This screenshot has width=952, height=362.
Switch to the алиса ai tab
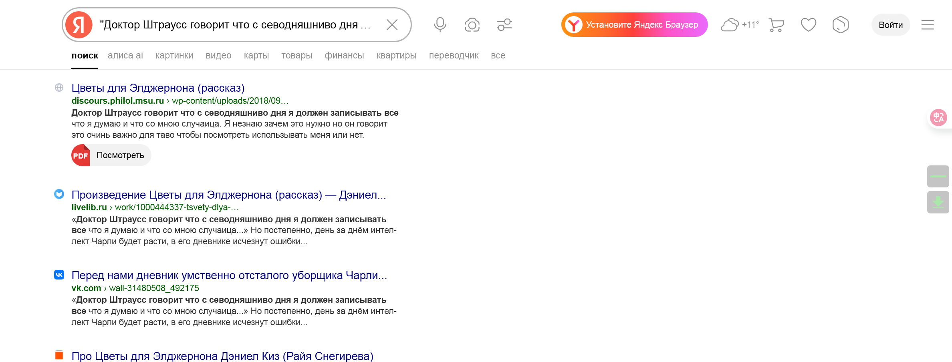coord(125,56)
